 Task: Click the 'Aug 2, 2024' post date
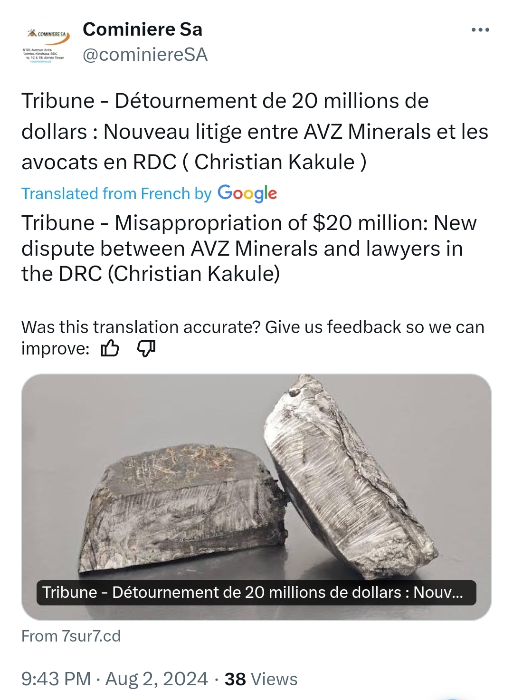click(x=157, y=679)
